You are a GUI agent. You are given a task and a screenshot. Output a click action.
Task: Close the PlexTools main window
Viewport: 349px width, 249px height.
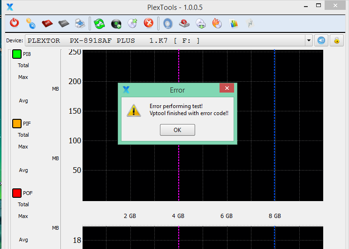335,6
